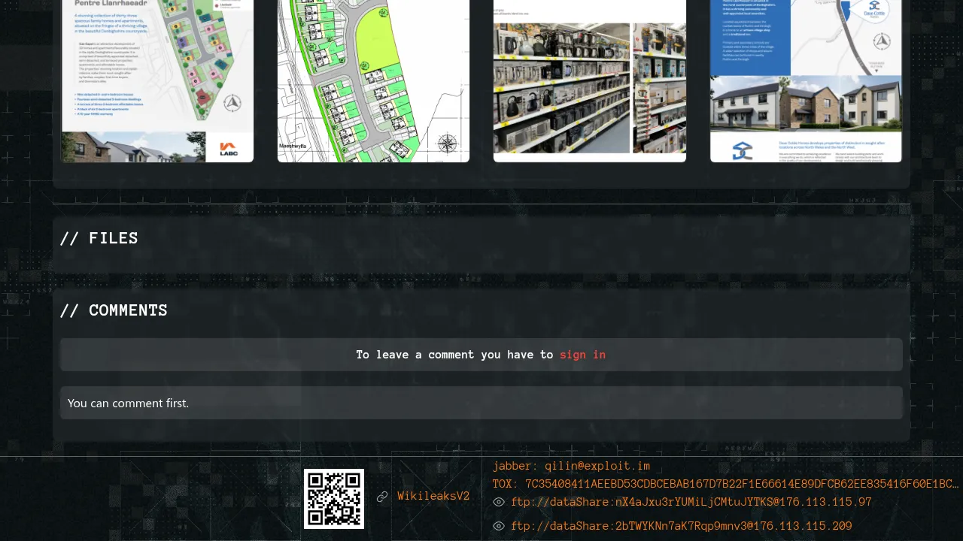The image size is (963, 541).
Task: Click the chain link icon beside WikileaksV2
Action: (382, 497)
